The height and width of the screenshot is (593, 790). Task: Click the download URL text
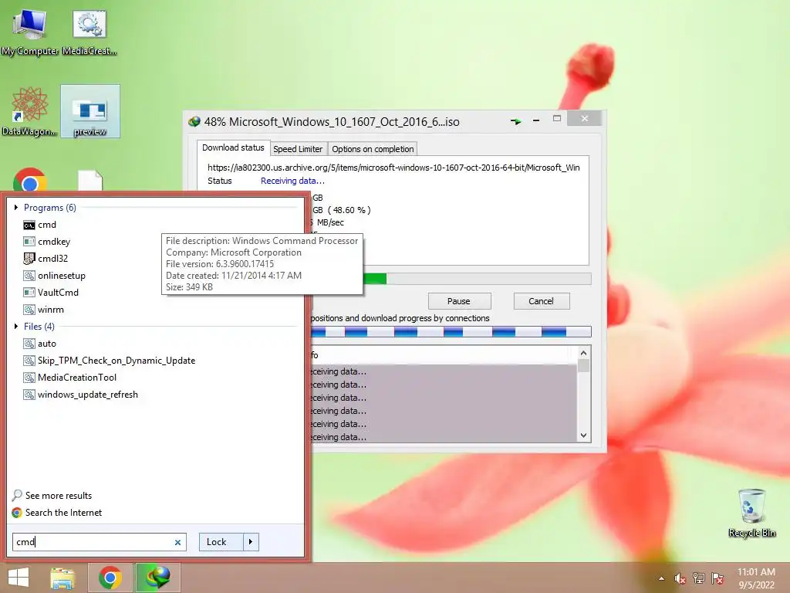coord(393,168)
